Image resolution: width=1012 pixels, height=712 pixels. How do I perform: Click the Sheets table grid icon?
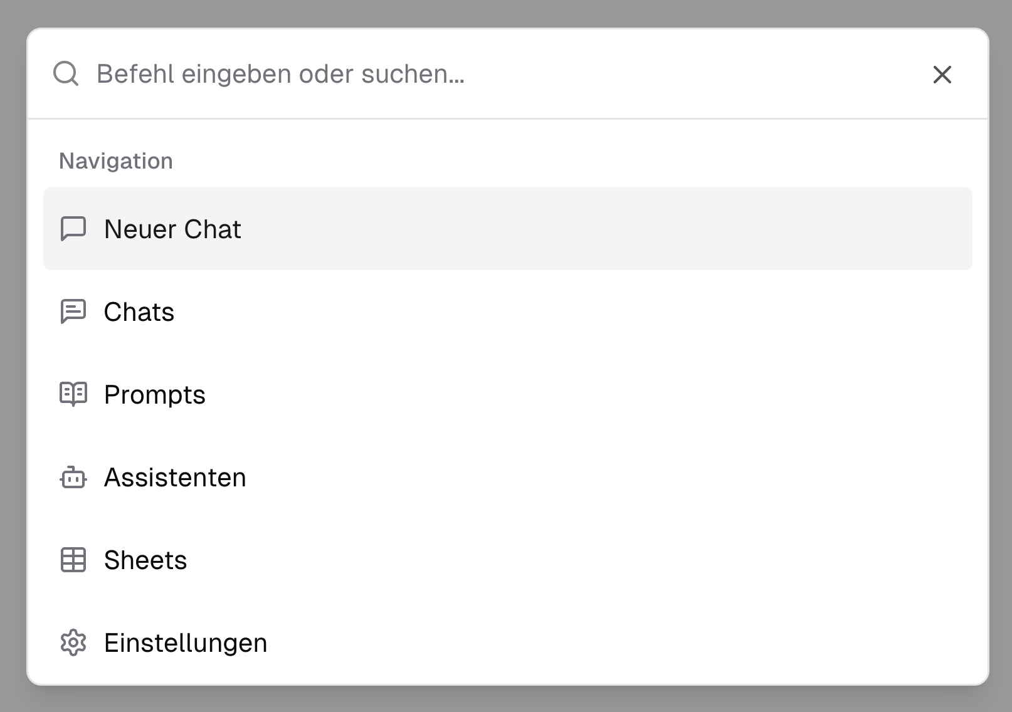[x=73, y=560]
